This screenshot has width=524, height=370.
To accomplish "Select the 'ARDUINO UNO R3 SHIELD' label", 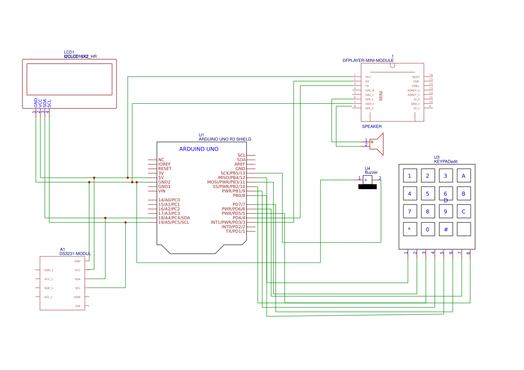I will (x=225, y=139).
